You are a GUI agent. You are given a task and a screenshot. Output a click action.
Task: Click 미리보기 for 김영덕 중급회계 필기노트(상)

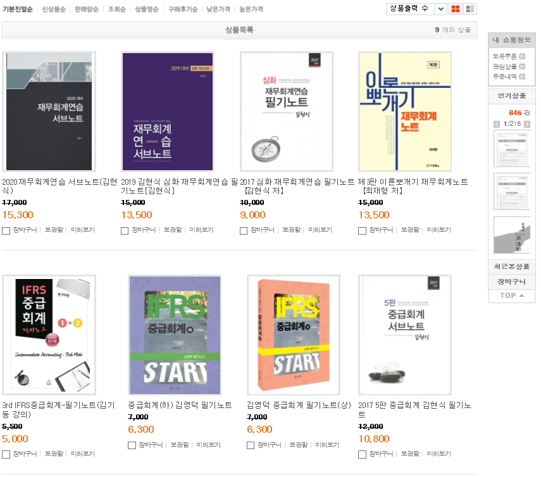tap(326, 445)
